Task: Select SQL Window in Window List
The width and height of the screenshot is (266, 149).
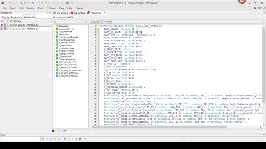Action: tap(26, 21)
